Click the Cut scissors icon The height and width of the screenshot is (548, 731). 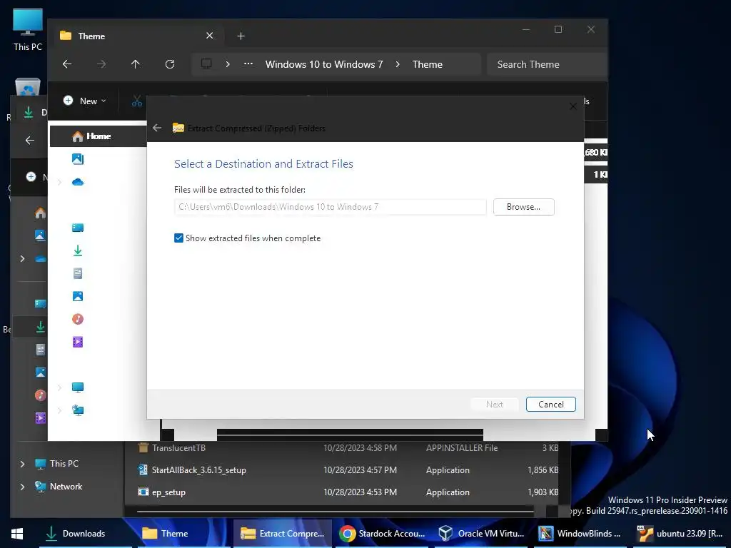(x=136, y=101)
